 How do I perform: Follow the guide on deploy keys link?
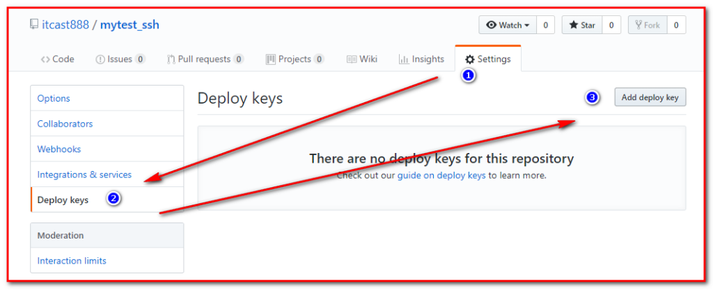pos(441,176)
